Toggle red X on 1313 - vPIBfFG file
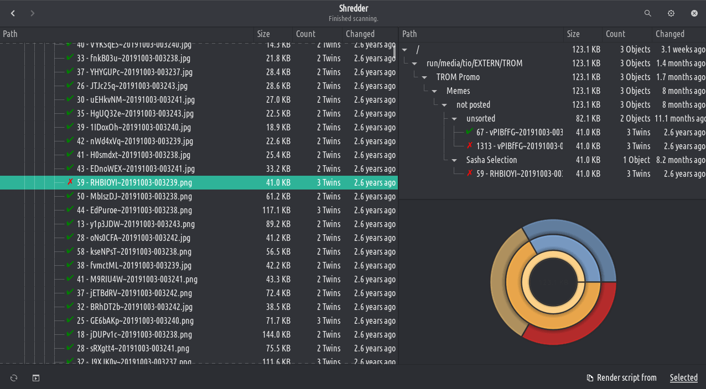Screen dimensions: 706x389 (469, 146)
